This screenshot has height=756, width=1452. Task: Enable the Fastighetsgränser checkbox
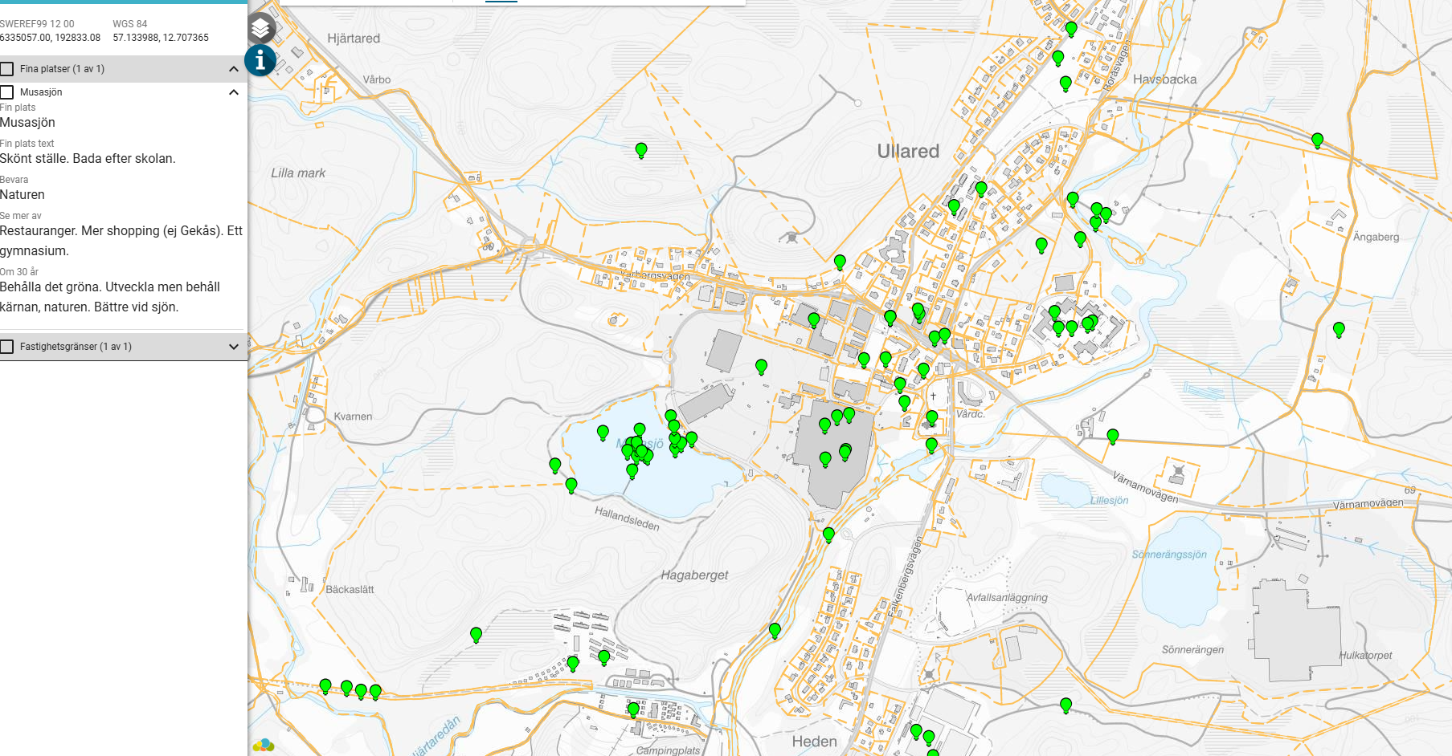(7, 347)
